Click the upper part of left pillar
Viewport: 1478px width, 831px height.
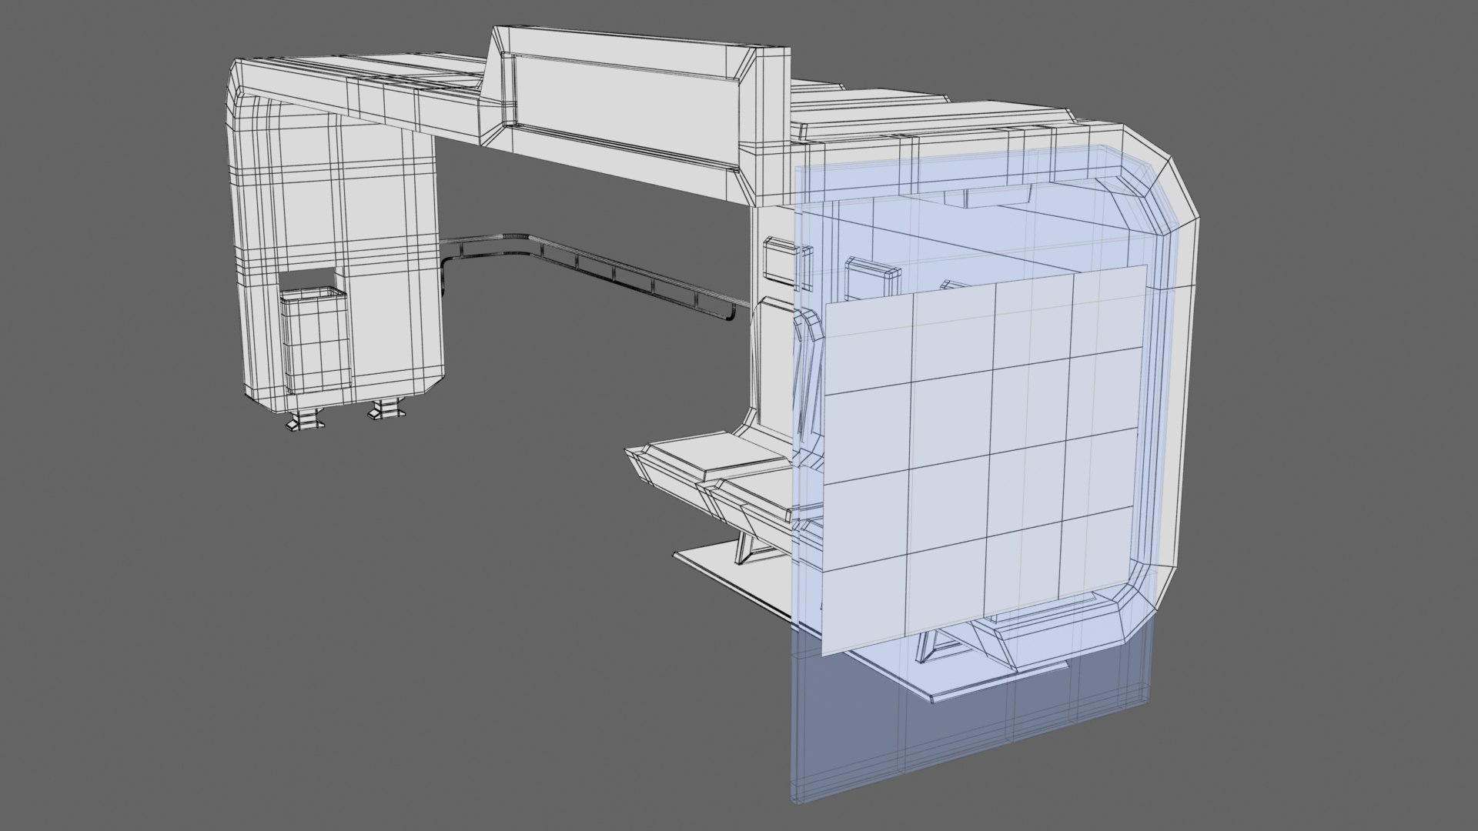[x=339, y=185]
